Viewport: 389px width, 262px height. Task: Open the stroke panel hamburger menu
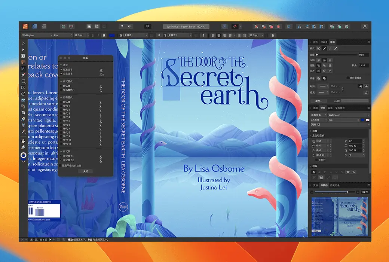click(369, 42)
